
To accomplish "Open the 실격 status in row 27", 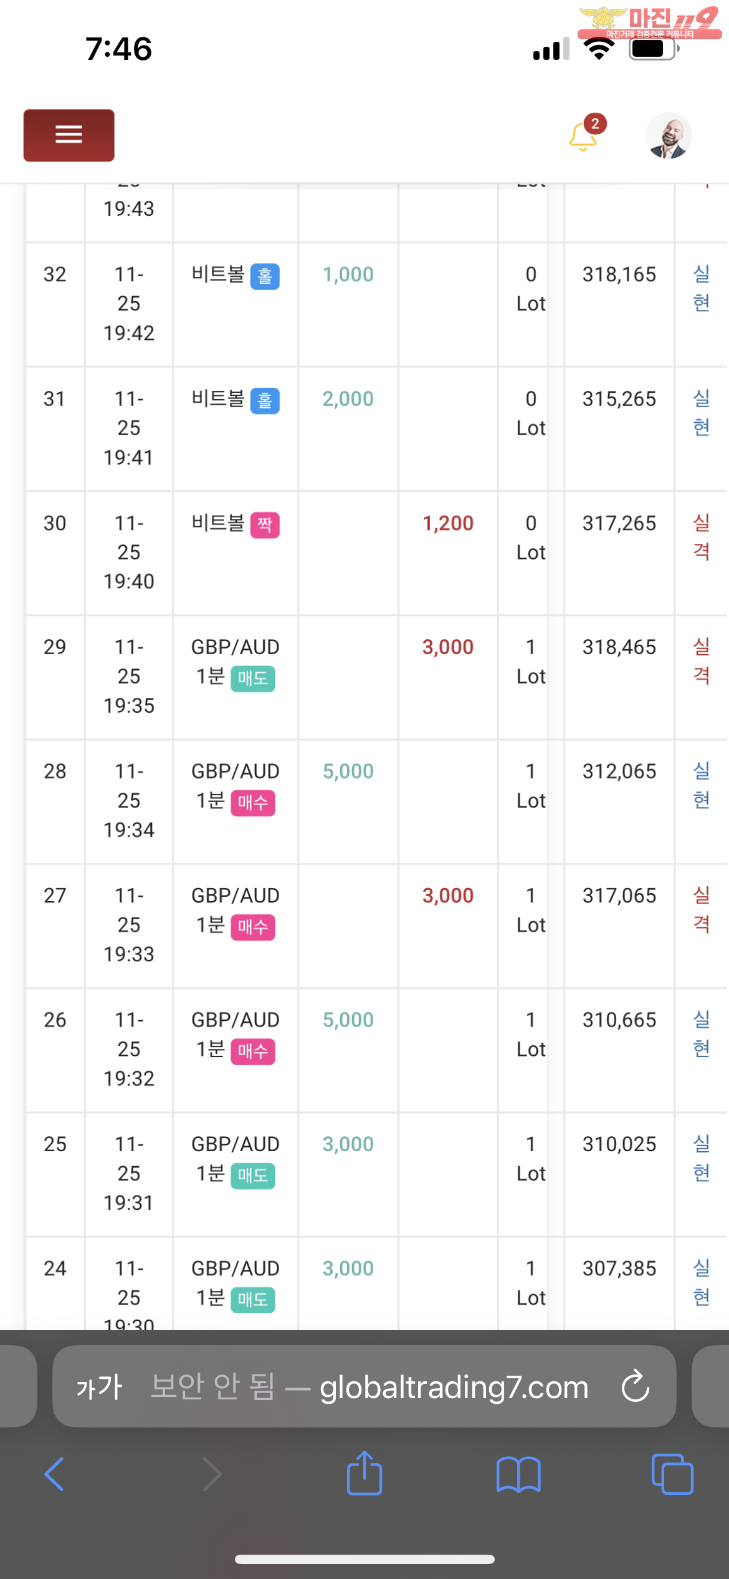I will [x=702, y=910].
